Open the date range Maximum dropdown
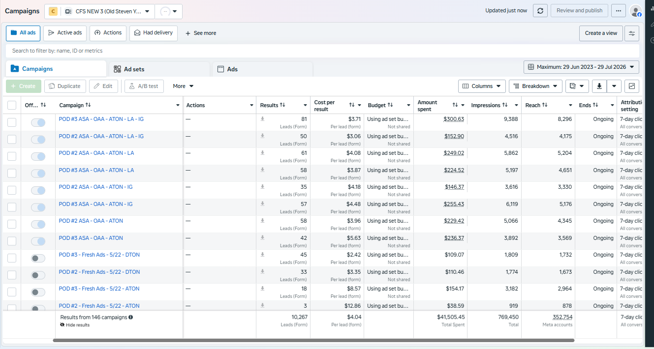 click(582, 67)
